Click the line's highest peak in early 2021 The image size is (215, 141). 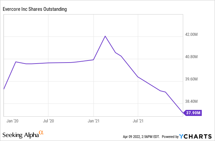click(x=105, y=36)
